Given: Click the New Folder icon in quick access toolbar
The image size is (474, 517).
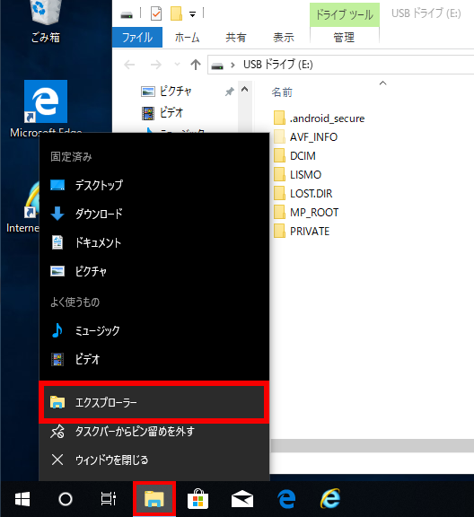Looking at the screenshot, I should [176, 13].
